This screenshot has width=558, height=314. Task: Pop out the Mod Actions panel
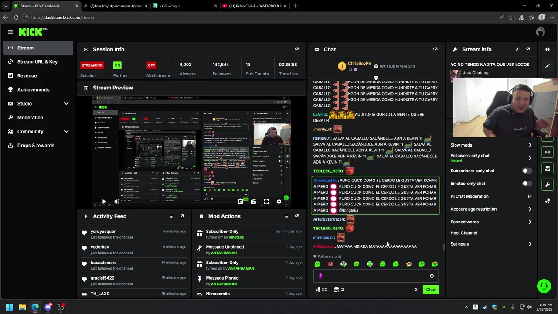pyautogui.click(x=297, y=216)
